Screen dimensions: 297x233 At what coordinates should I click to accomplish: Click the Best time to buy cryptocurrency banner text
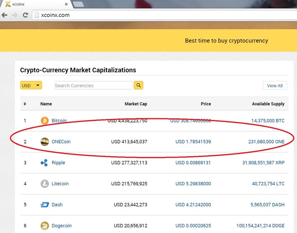point(226,41)
